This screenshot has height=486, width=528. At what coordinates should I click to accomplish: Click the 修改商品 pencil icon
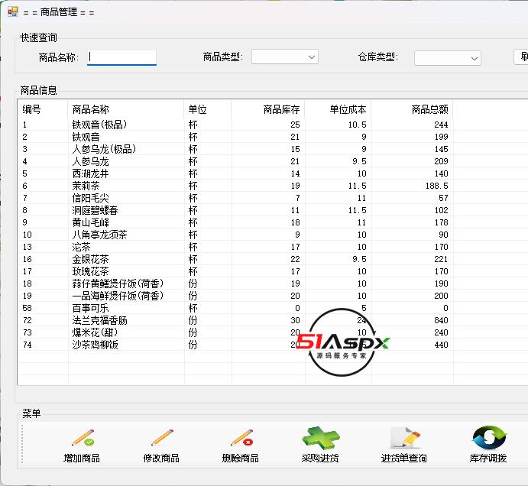162,438
